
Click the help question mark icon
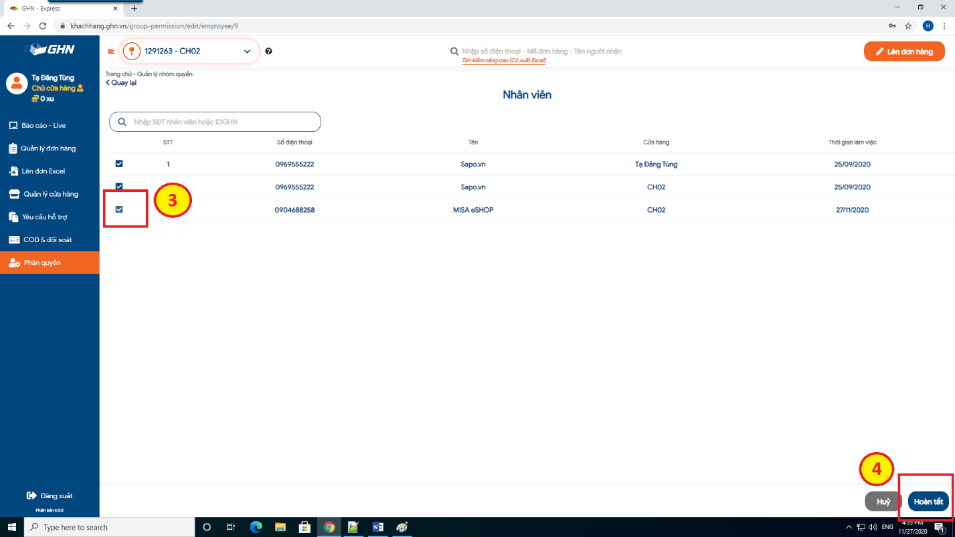[268, 51]
